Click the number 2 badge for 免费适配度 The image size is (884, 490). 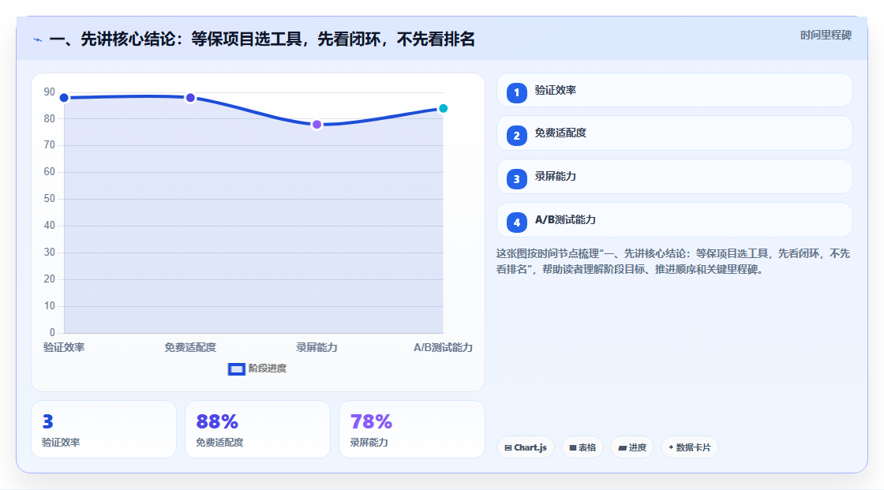pos(516,136)
